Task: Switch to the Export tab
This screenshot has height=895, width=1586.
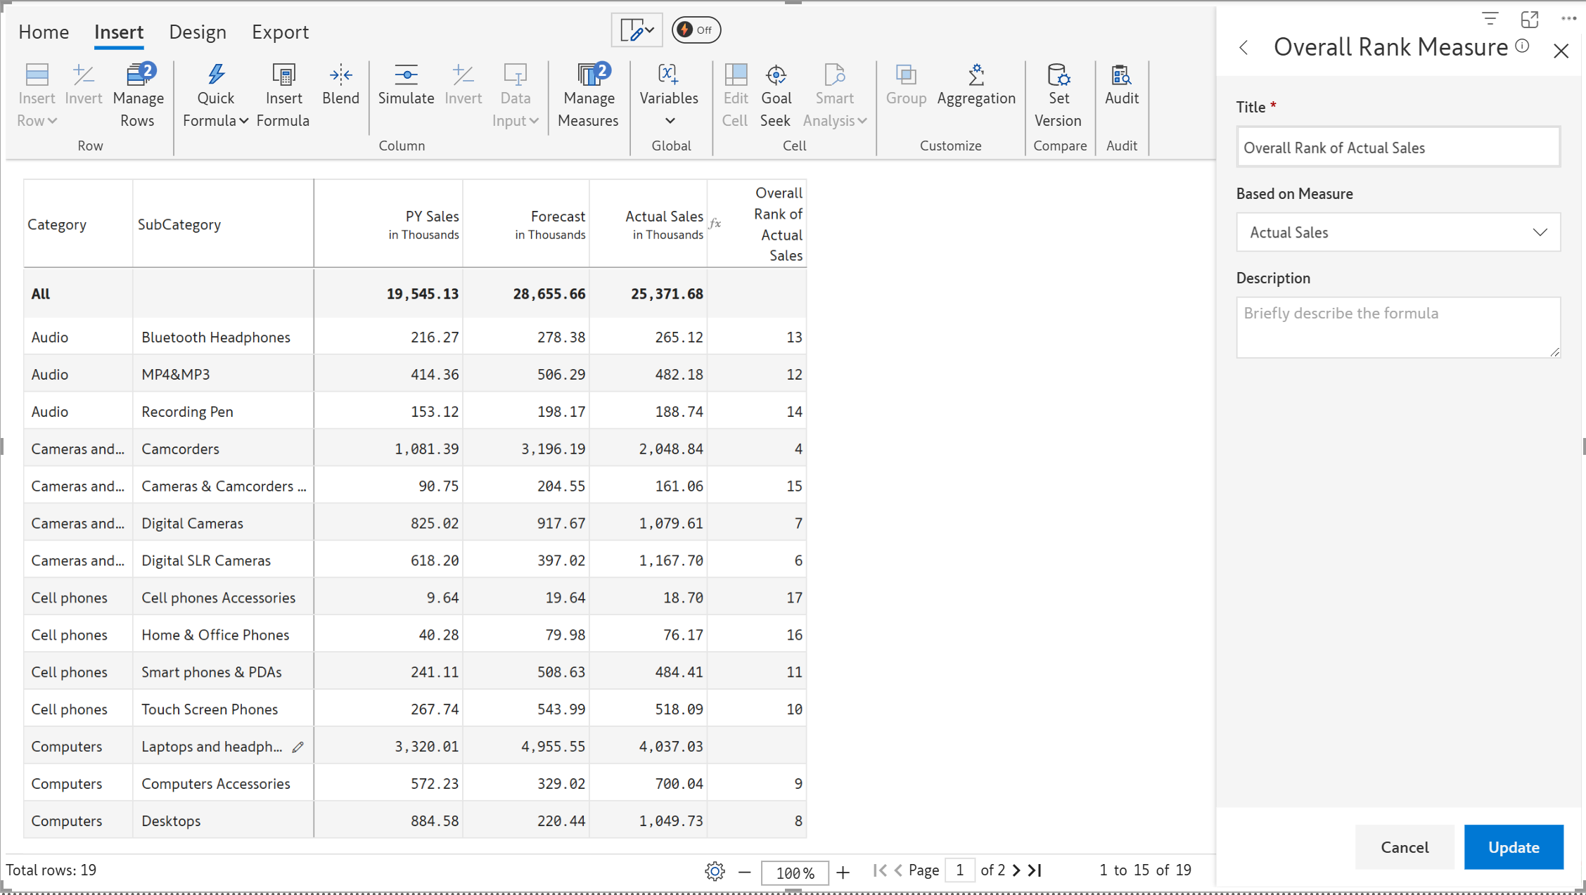Action: point(280,32)
